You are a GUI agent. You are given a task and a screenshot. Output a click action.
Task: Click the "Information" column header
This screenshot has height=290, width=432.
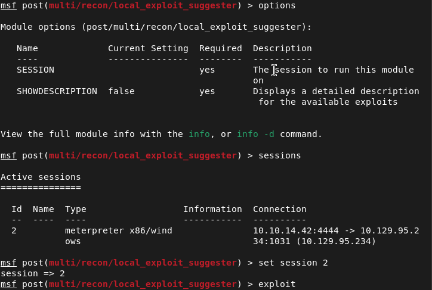212,209
